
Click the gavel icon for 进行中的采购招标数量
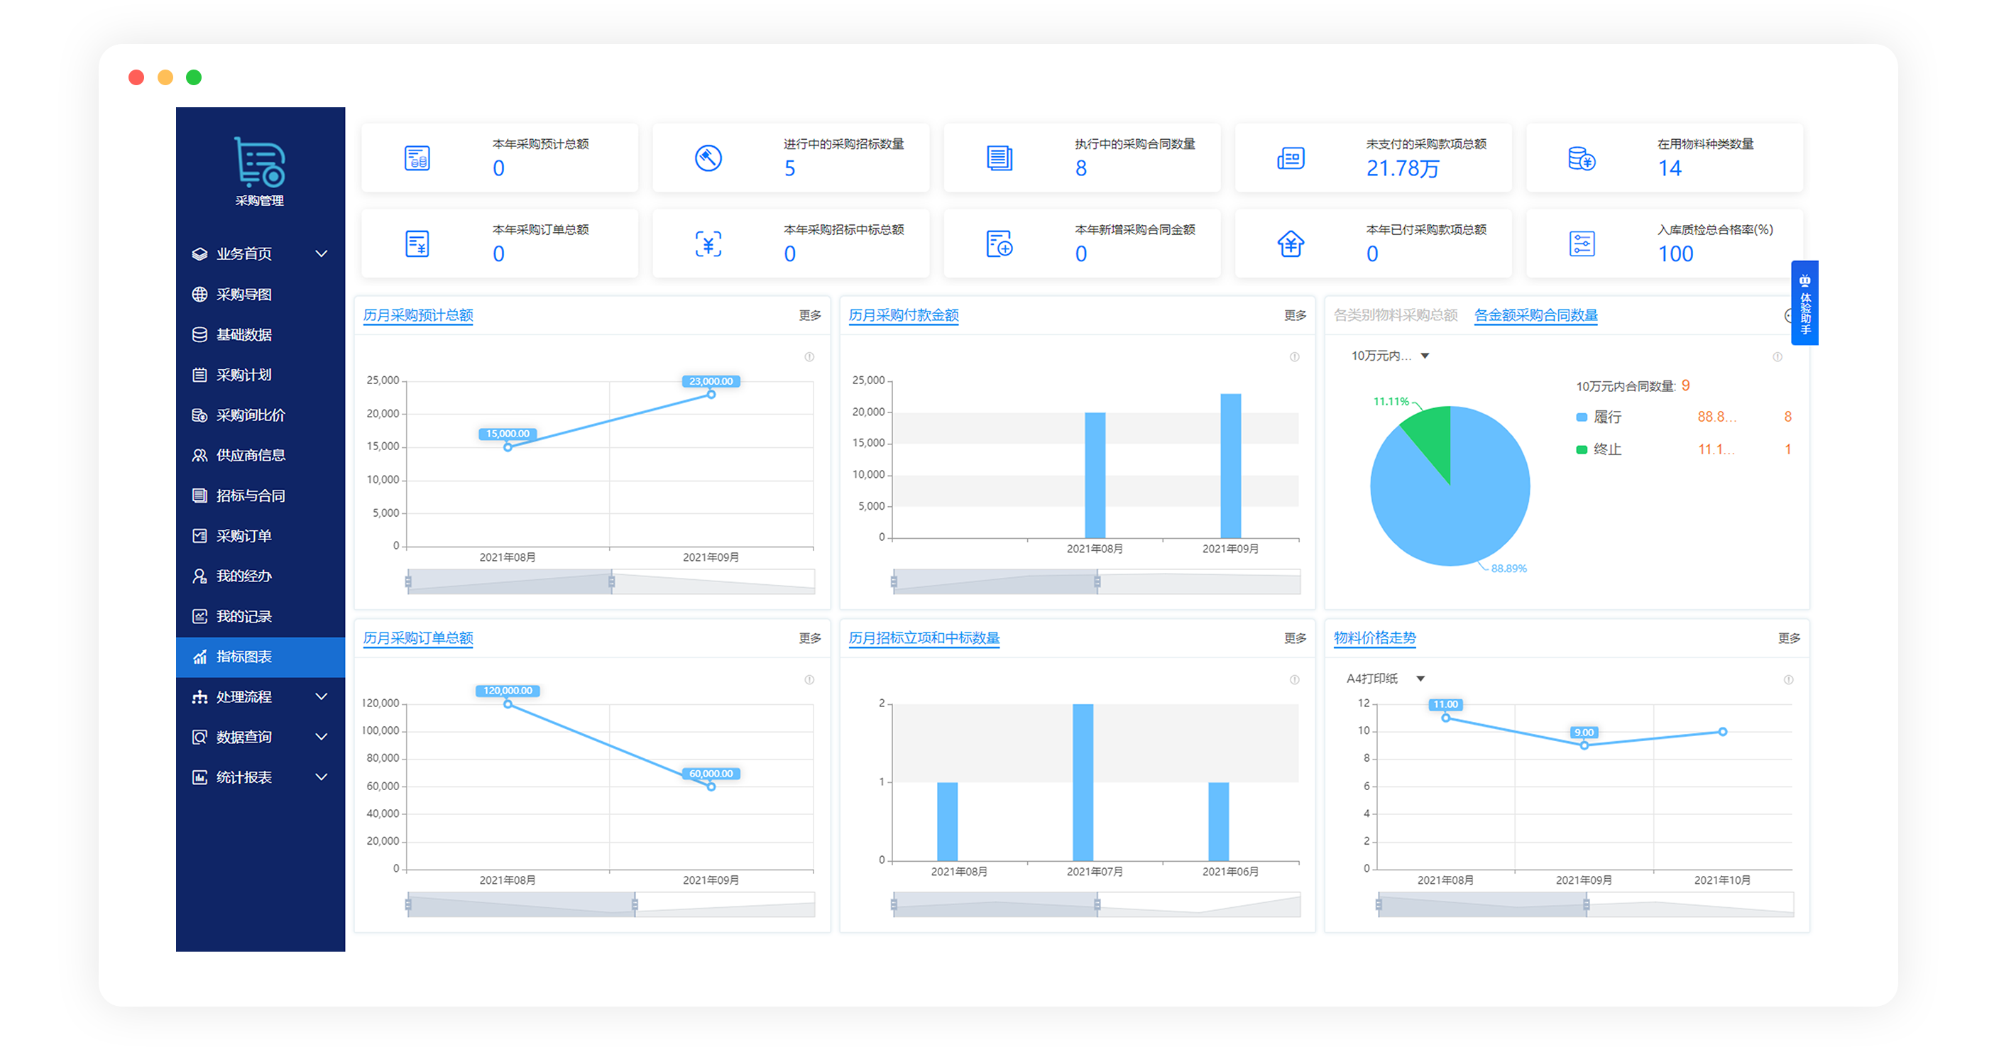[708, 158]
